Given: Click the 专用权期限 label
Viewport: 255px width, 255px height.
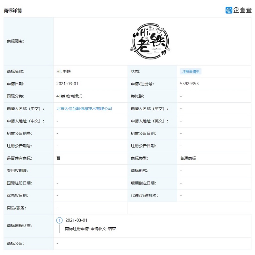Looking at the screenshot, I should [x=18, y=171].
